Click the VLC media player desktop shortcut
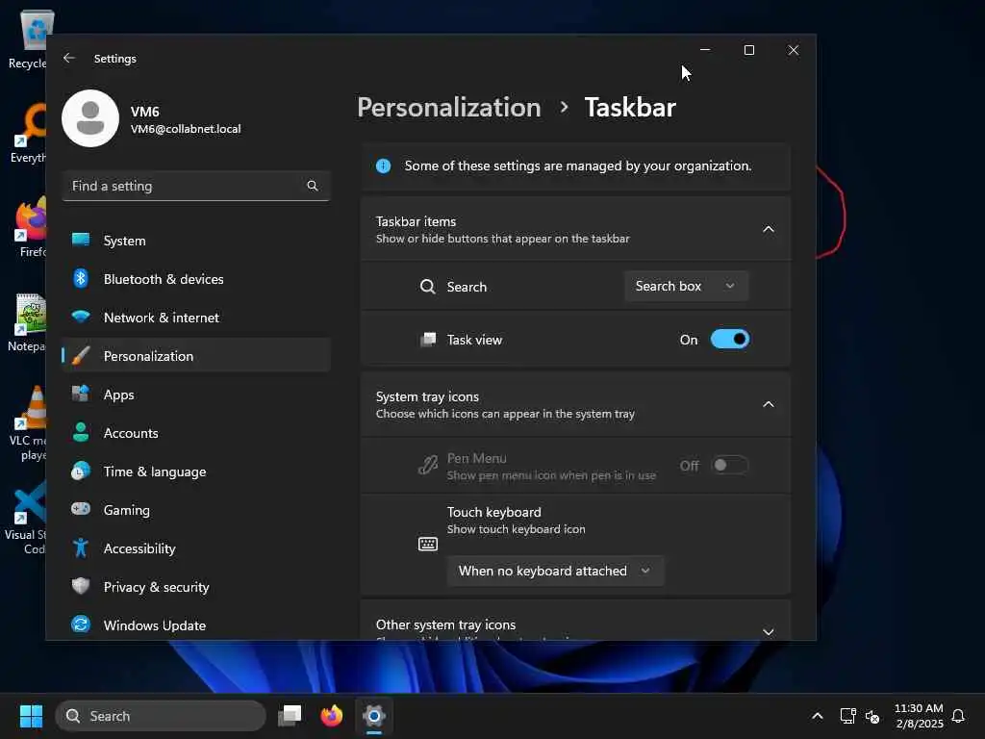 [28, 423]
